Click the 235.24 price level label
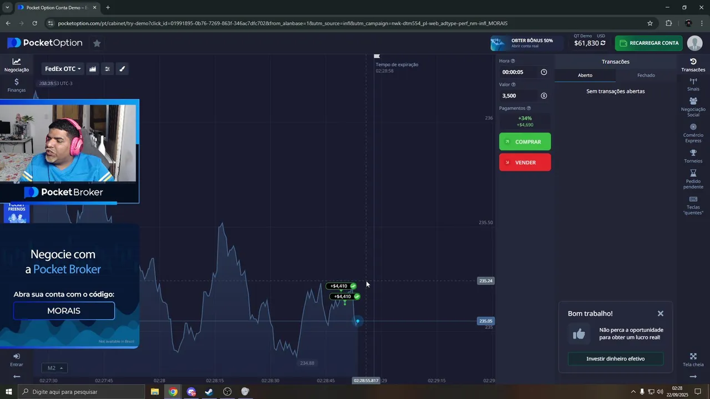710x399 pixels. tap(485, 281)
